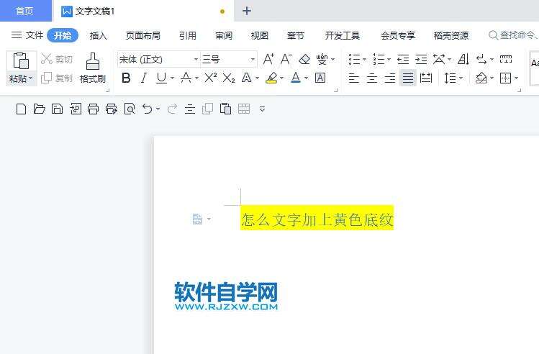The image size is (539, 354).
Task: Click the sort A-Z icon
Action: [463, 60]
